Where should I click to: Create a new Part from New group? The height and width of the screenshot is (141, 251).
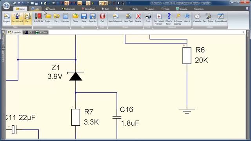tap(27, 18)
